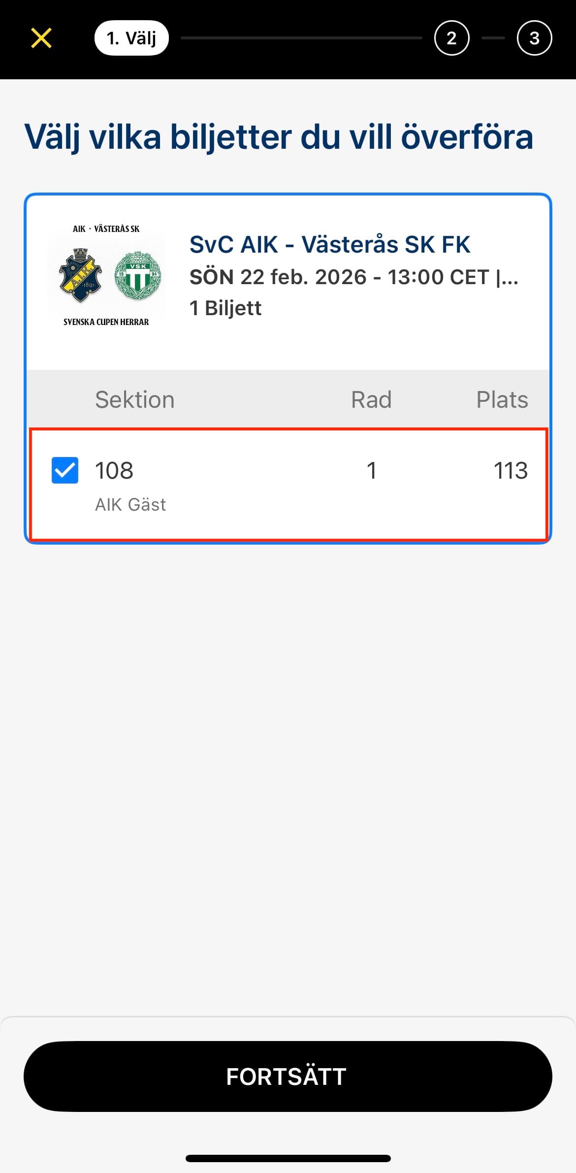Tap the truncated match date and time line

(353, 277)
